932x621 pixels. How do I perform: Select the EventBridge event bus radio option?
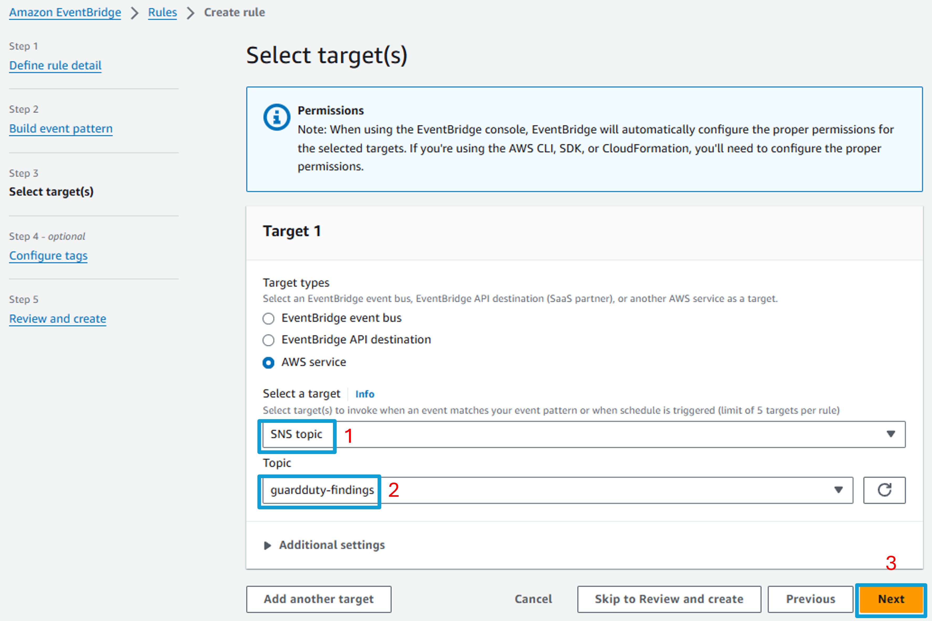268,318
